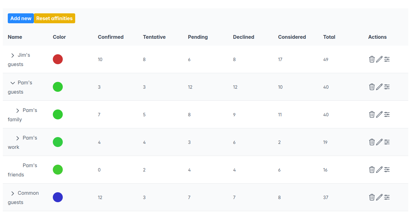Click the Total column header
The image size is (412, 218).
[x=329, y=37]
